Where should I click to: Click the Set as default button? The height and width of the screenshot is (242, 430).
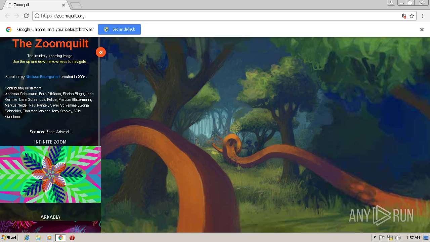[x=119, y=29]
